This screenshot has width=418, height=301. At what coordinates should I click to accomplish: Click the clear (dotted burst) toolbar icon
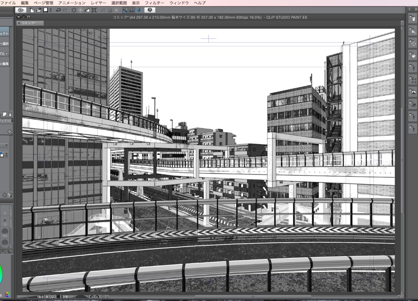74,10
